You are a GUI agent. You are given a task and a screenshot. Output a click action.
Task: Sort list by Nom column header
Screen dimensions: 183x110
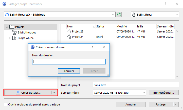(x=81, y=26)
